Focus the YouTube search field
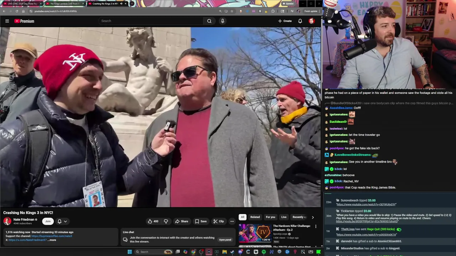 click(151, 21)
